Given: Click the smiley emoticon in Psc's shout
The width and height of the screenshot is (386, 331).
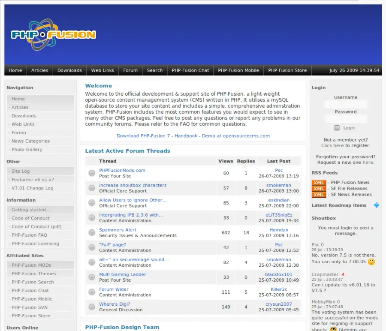Looking at the screenshot, I should (371, 262).
